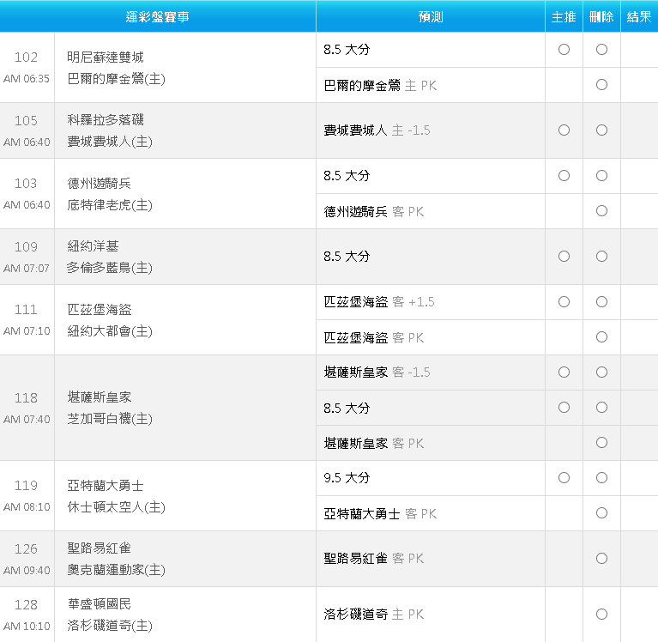Click the 主推 column header
This screenshot has height=642, width=658.
[564, 16]
